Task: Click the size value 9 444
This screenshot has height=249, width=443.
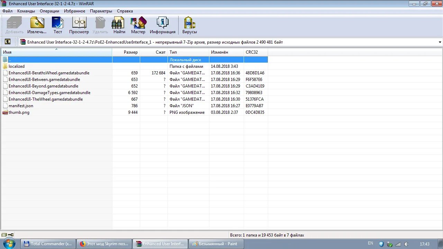Action: (133, 112)
